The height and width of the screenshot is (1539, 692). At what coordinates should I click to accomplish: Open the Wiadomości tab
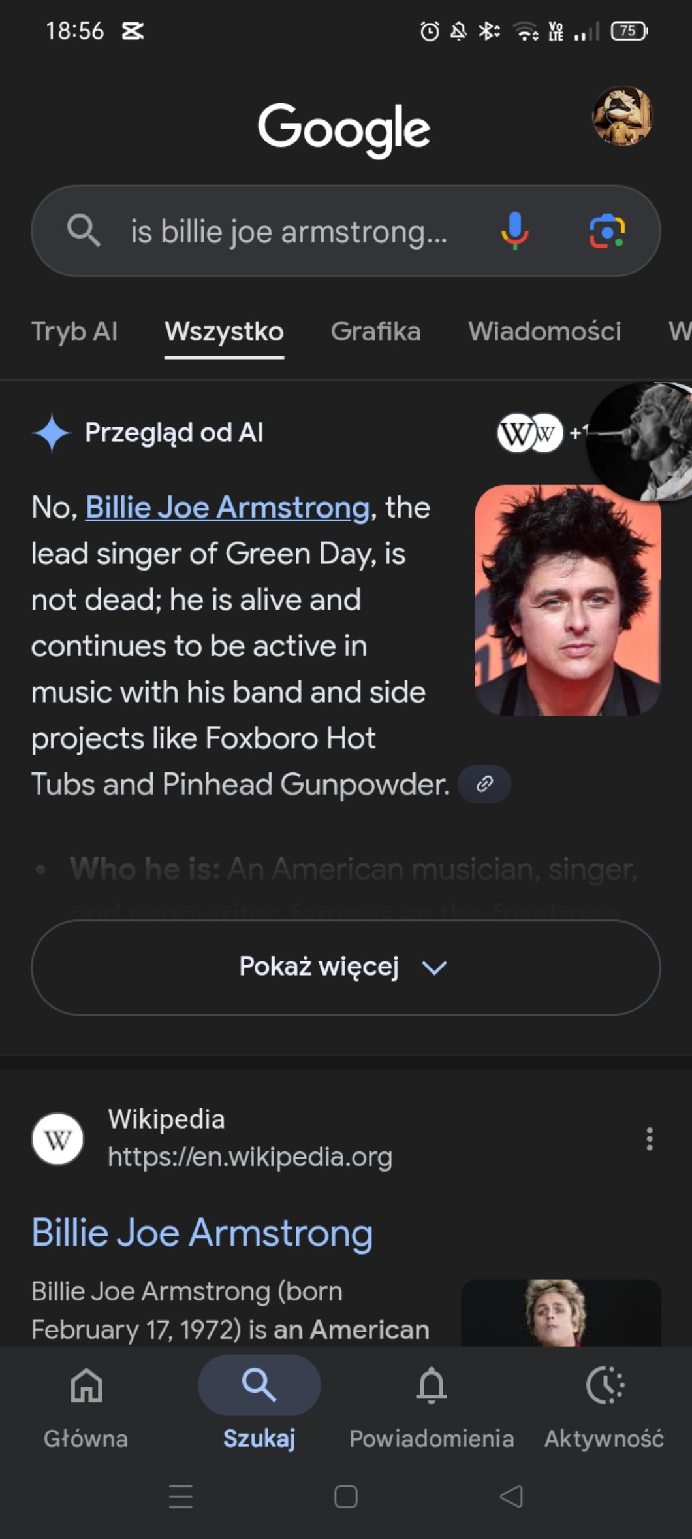click(x=544, y=331)
